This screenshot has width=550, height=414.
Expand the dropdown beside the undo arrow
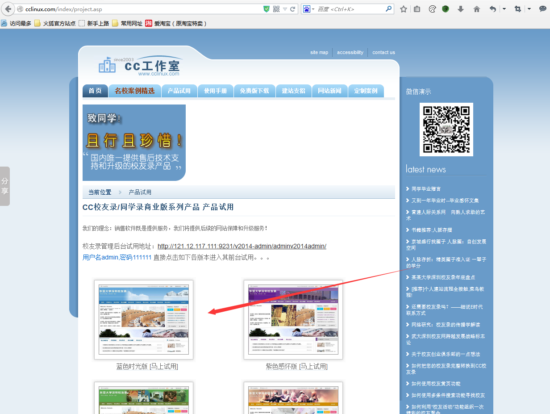tap(504, 9)
